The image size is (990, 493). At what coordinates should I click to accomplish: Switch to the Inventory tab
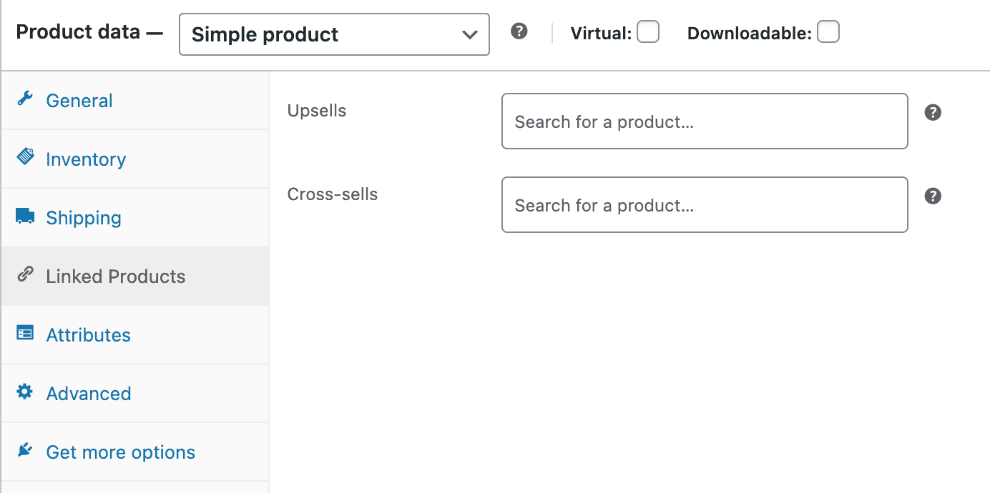86,159
